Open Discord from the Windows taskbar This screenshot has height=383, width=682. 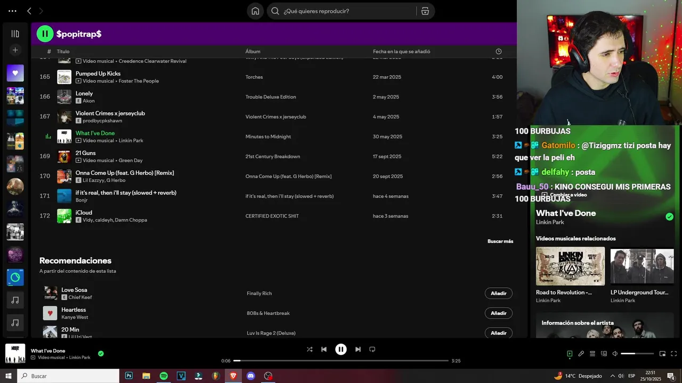click(251, 376)
